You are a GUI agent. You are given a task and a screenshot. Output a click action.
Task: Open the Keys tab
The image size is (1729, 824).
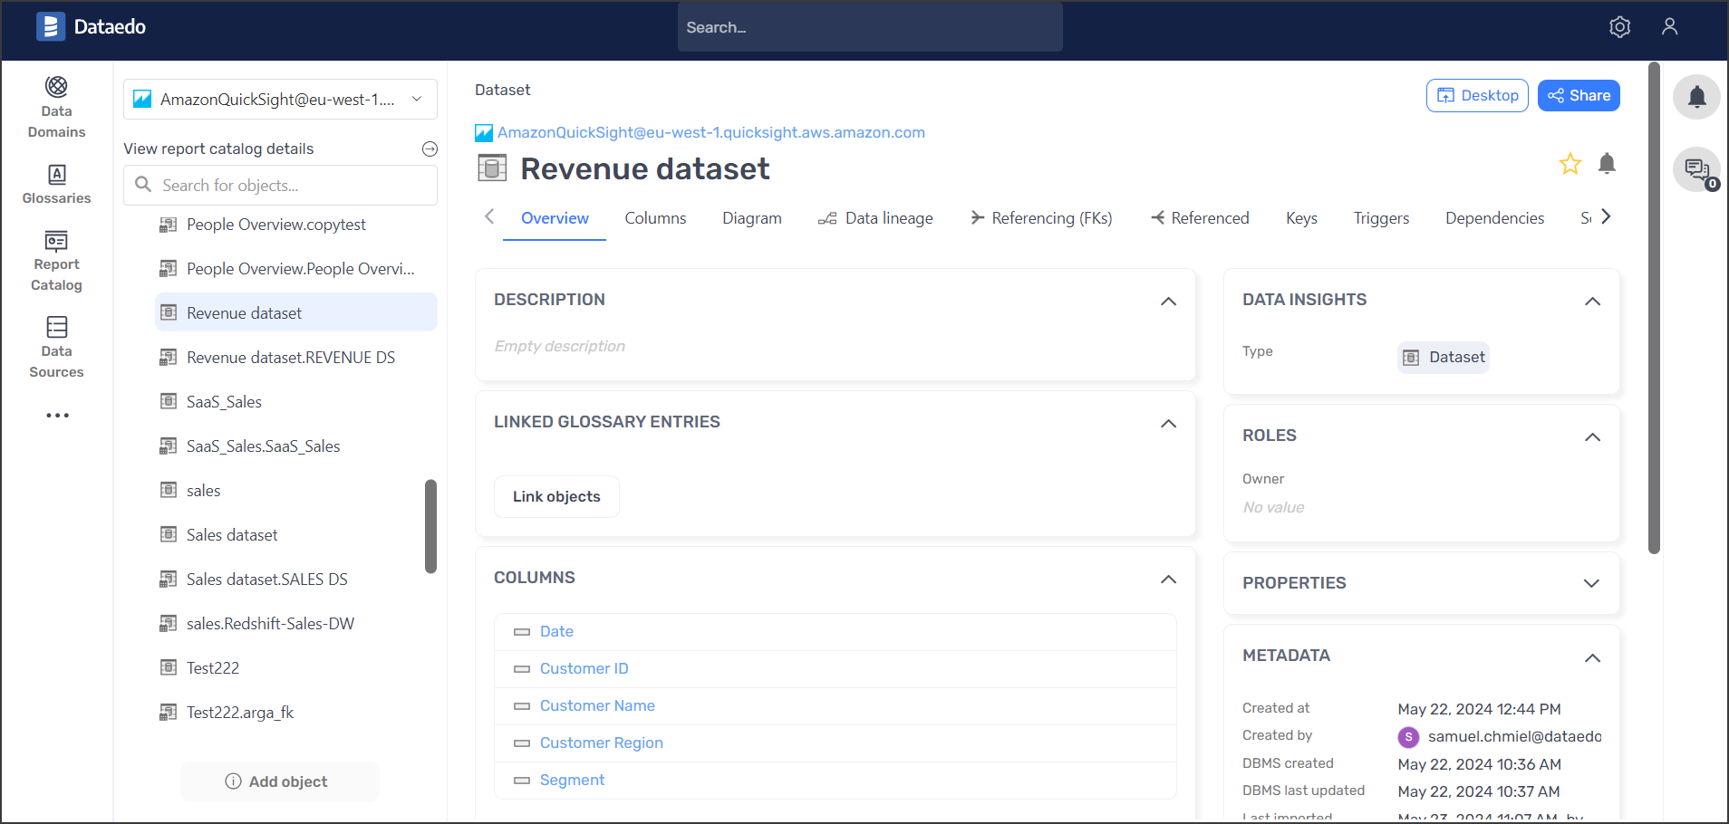(1301, 218)
